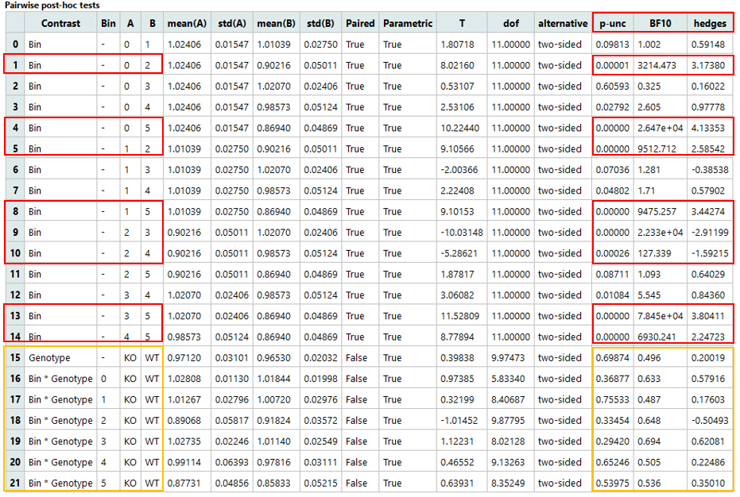Select the hedges column header

710,23
